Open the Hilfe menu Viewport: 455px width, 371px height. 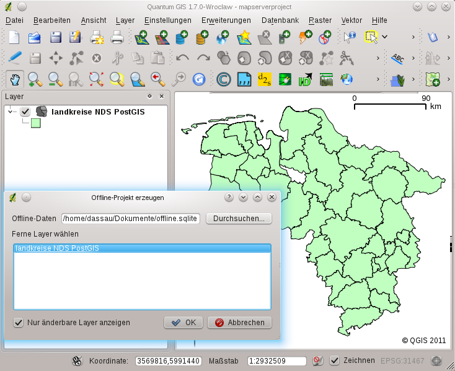(x=379, y=20)
